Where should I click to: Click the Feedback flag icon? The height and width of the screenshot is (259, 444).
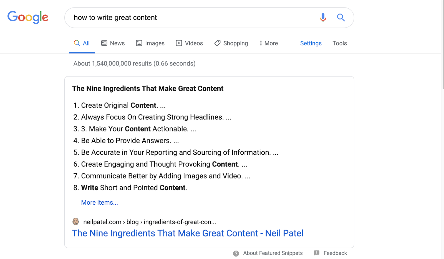tap(317, 253)
